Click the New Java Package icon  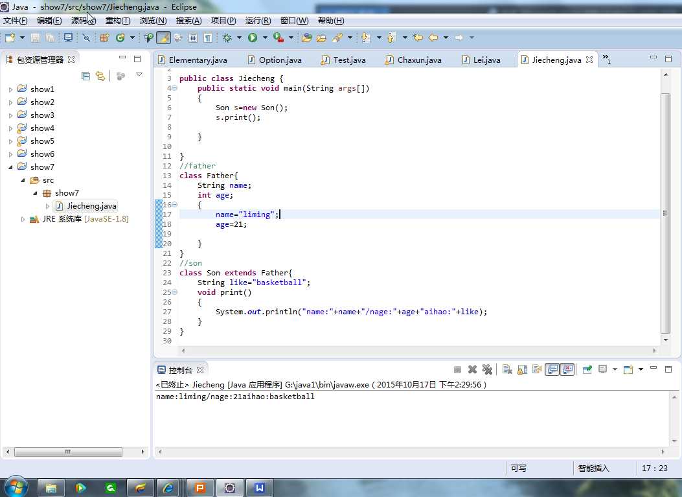(x=104, y=38)
